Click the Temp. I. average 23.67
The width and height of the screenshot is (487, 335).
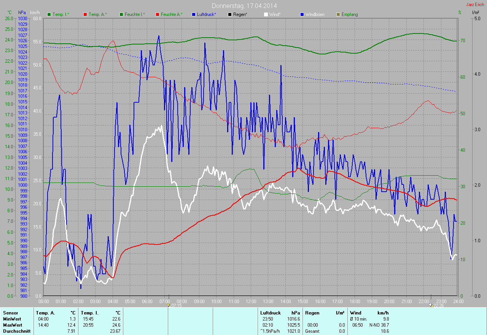tap(115, 331)
